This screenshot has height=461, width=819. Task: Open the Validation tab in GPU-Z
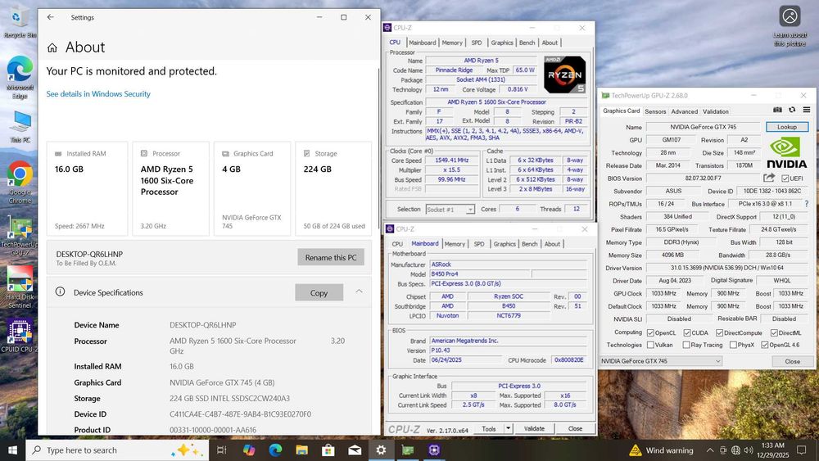pyautogui.click(x=716, y=111)
